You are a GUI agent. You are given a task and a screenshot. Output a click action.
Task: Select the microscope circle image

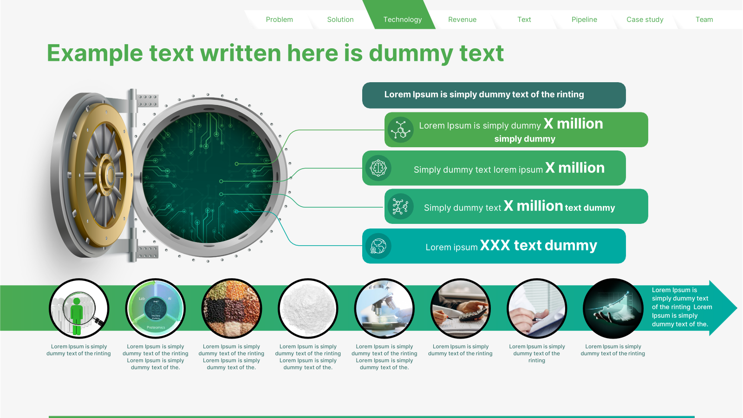(x=385, y=308)
